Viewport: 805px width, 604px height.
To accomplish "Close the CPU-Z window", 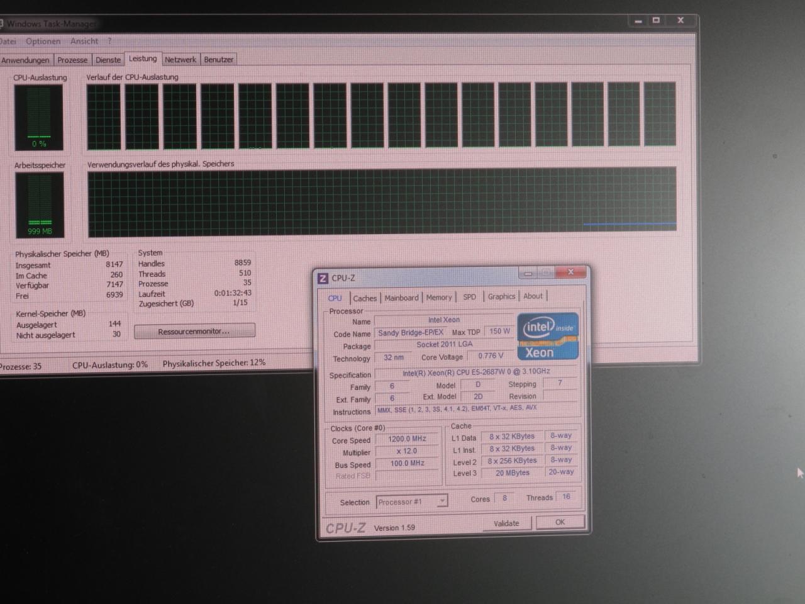I will pos(570,272).
